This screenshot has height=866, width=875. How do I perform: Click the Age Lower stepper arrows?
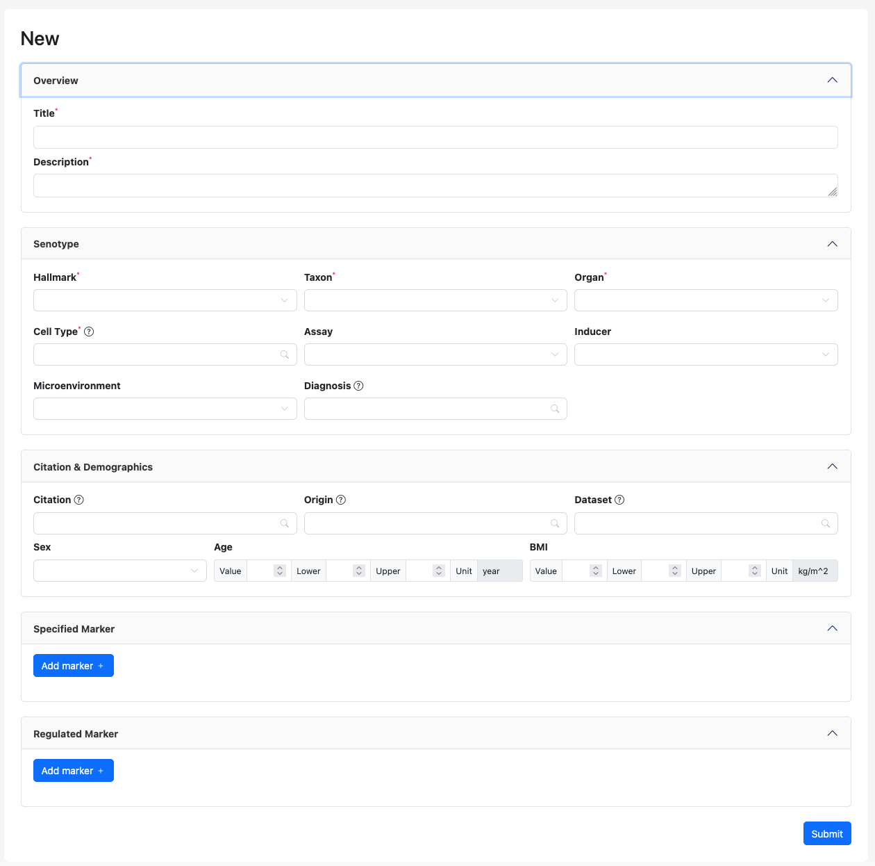tap(359, 571)
